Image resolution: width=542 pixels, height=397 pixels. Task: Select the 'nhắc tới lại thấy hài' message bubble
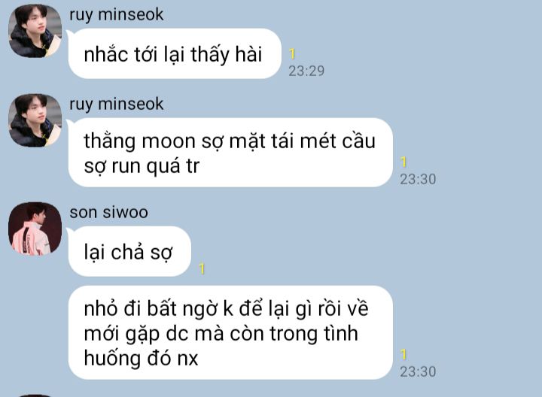[x=175, y=53]
